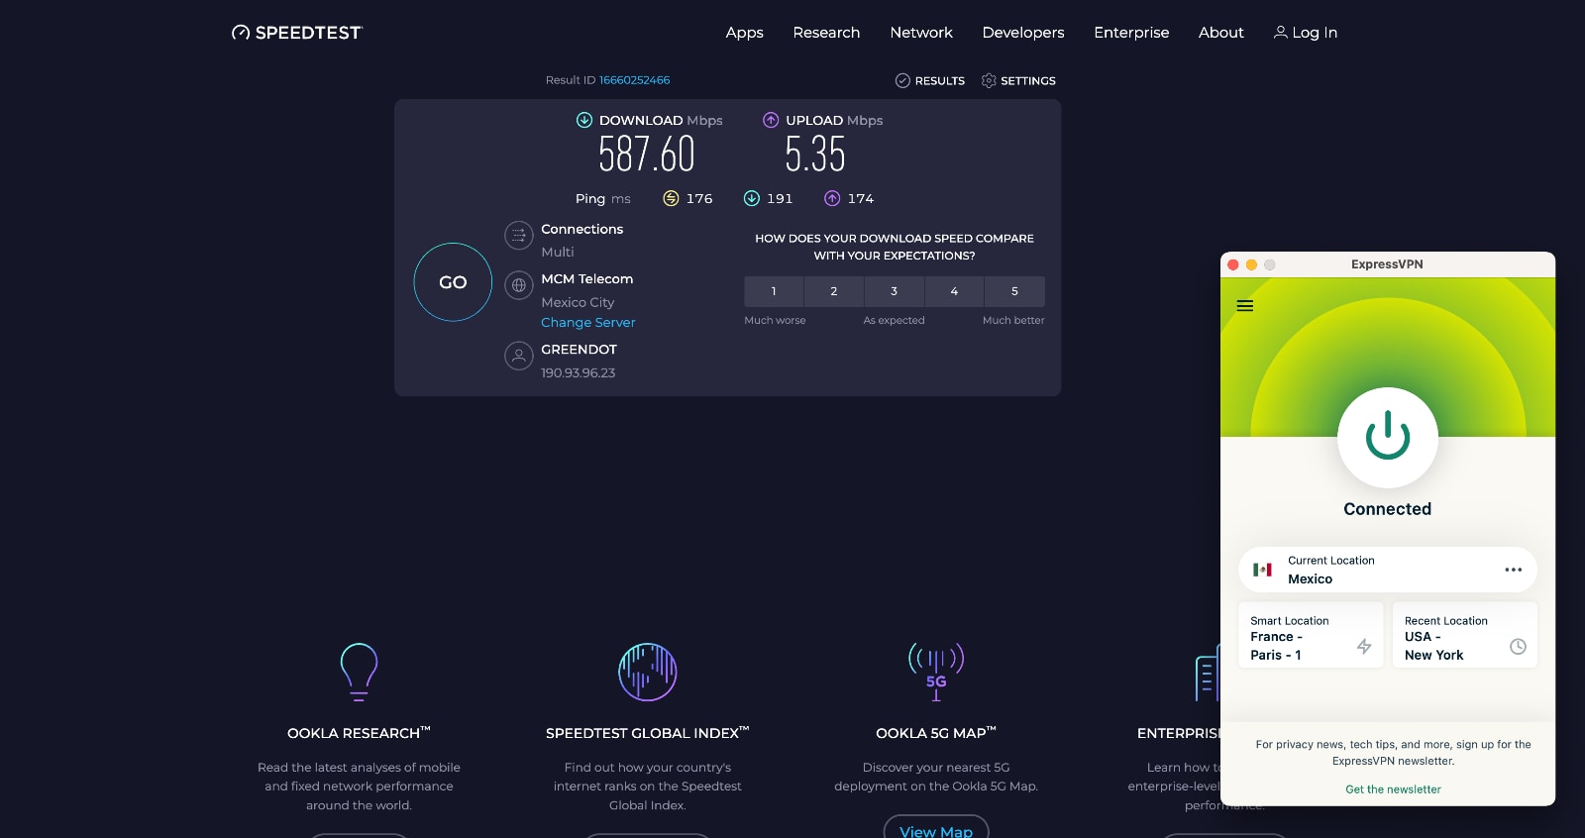Select Recent Location USA - New York
Viewport: 1585px width, 838px height.
1465,635
